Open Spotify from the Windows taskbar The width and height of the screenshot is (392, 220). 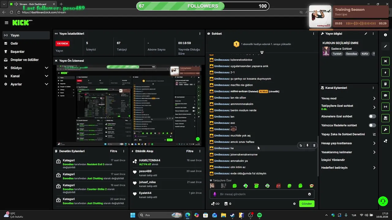coord(259,215)
